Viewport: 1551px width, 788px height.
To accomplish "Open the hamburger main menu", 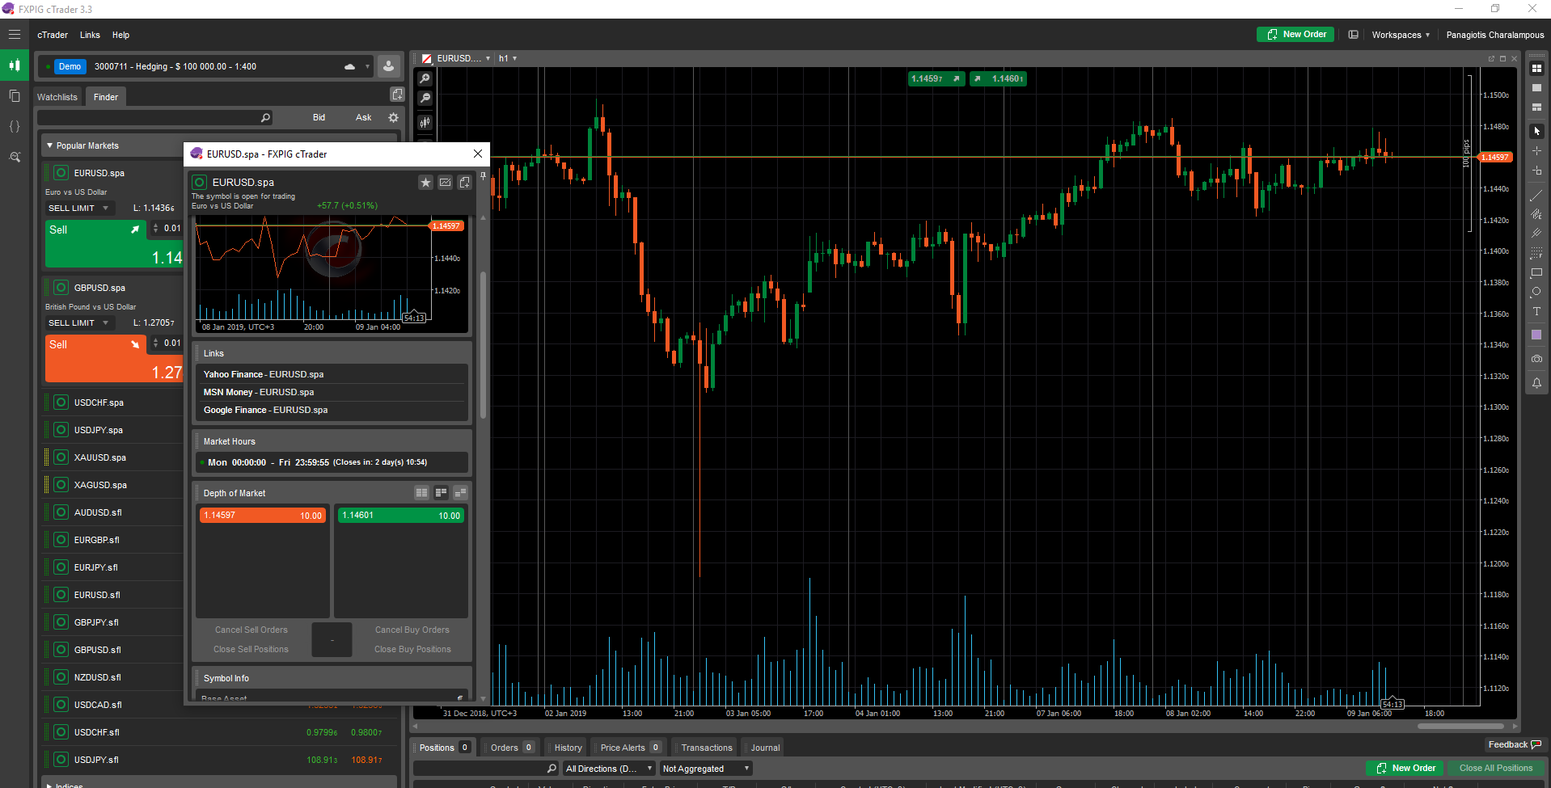I will [x=15, y=35].
